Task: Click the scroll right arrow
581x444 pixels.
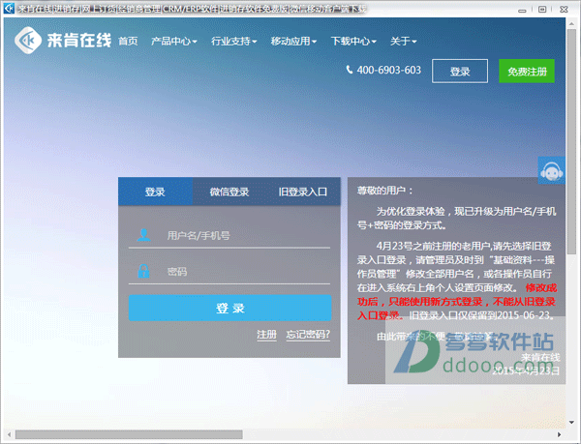Action: [x=559, y=434]
